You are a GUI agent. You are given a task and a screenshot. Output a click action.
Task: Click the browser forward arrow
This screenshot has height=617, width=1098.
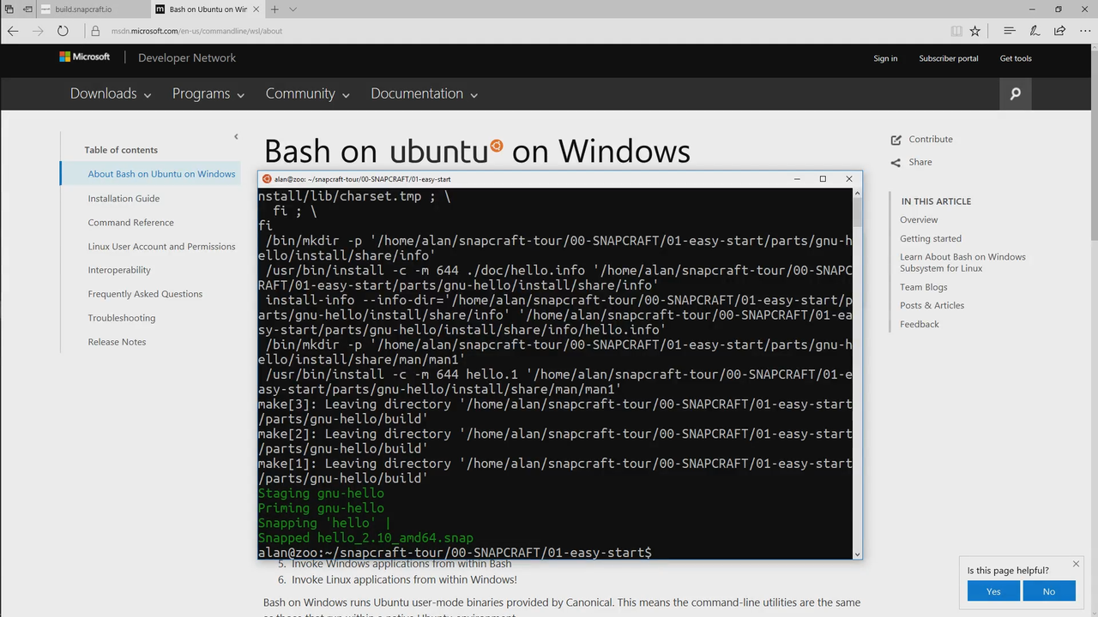coord(38,31)
